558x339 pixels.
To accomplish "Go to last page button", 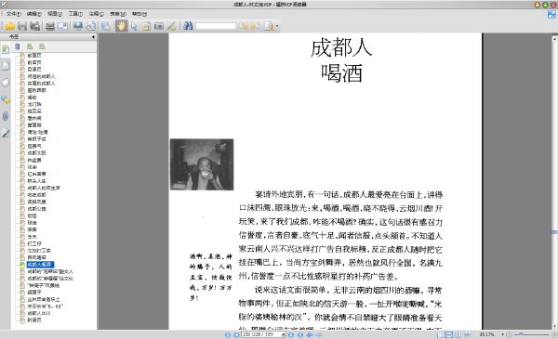I will click(x=300, y=334).
